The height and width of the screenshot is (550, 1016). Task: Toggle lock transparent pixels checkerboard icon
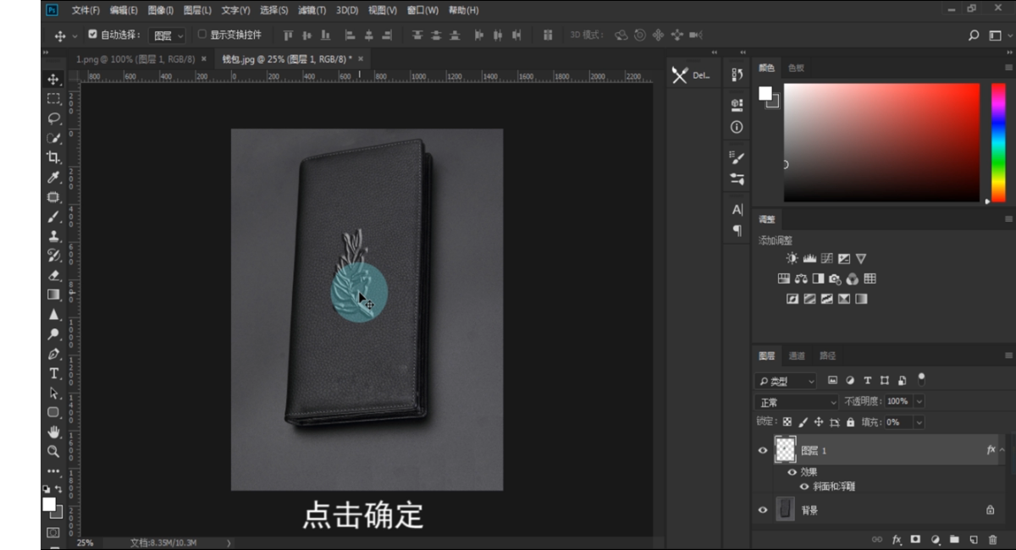click(x=787, y=421)
